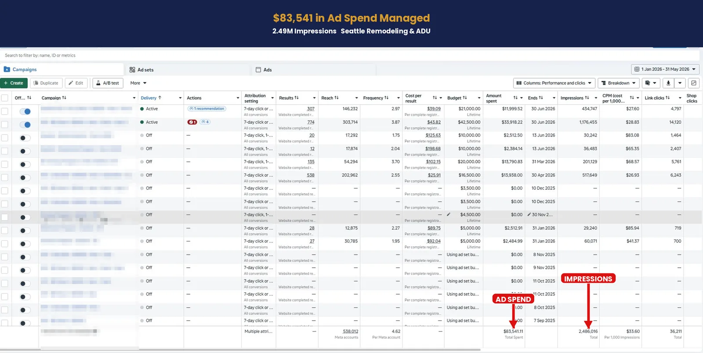Click the $33.60 per 1,000 impressions total
Screen dimensions: 703x353
pyautogui.click(x=633, y=331)
